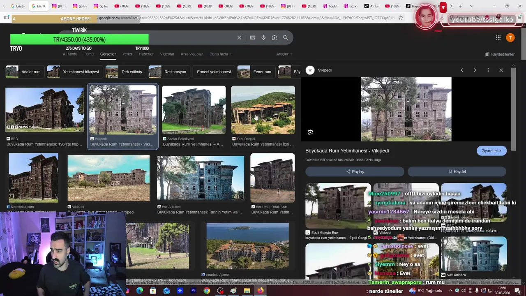Open the Yapı Dergisi image result
The image size is (526, 296).
[263, 110]
